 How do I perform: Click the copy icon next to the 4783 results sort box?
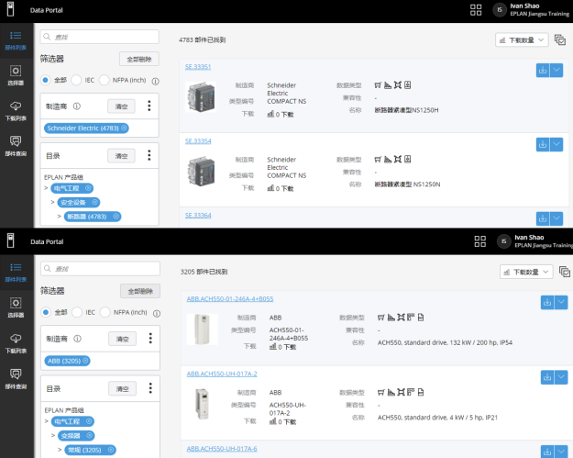pos(559,40)
